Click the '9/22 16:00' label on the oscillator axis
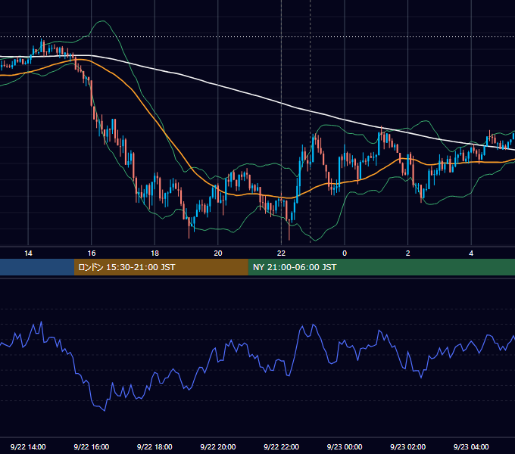Image resolution: width=515 pixels, height=454 pixels. (x=92, y=446)
